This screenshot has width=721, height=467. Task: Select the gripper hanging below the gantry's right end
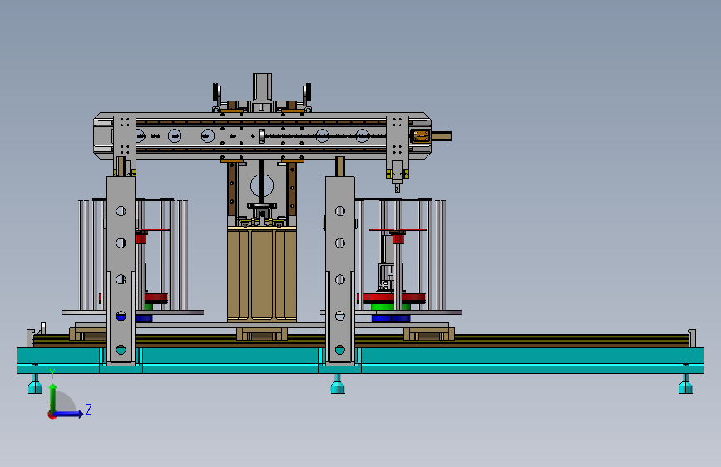(x=398, y=176)
